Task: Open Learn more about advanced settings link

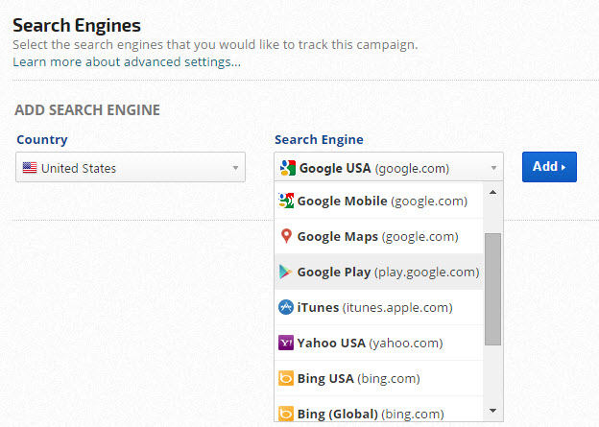Action: point(127,62)
